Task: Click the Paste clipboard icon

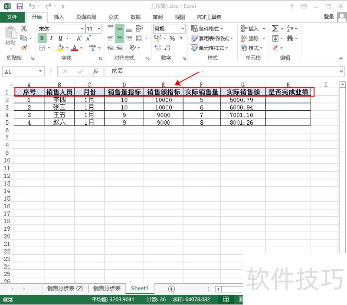Action: pos(11,32)
